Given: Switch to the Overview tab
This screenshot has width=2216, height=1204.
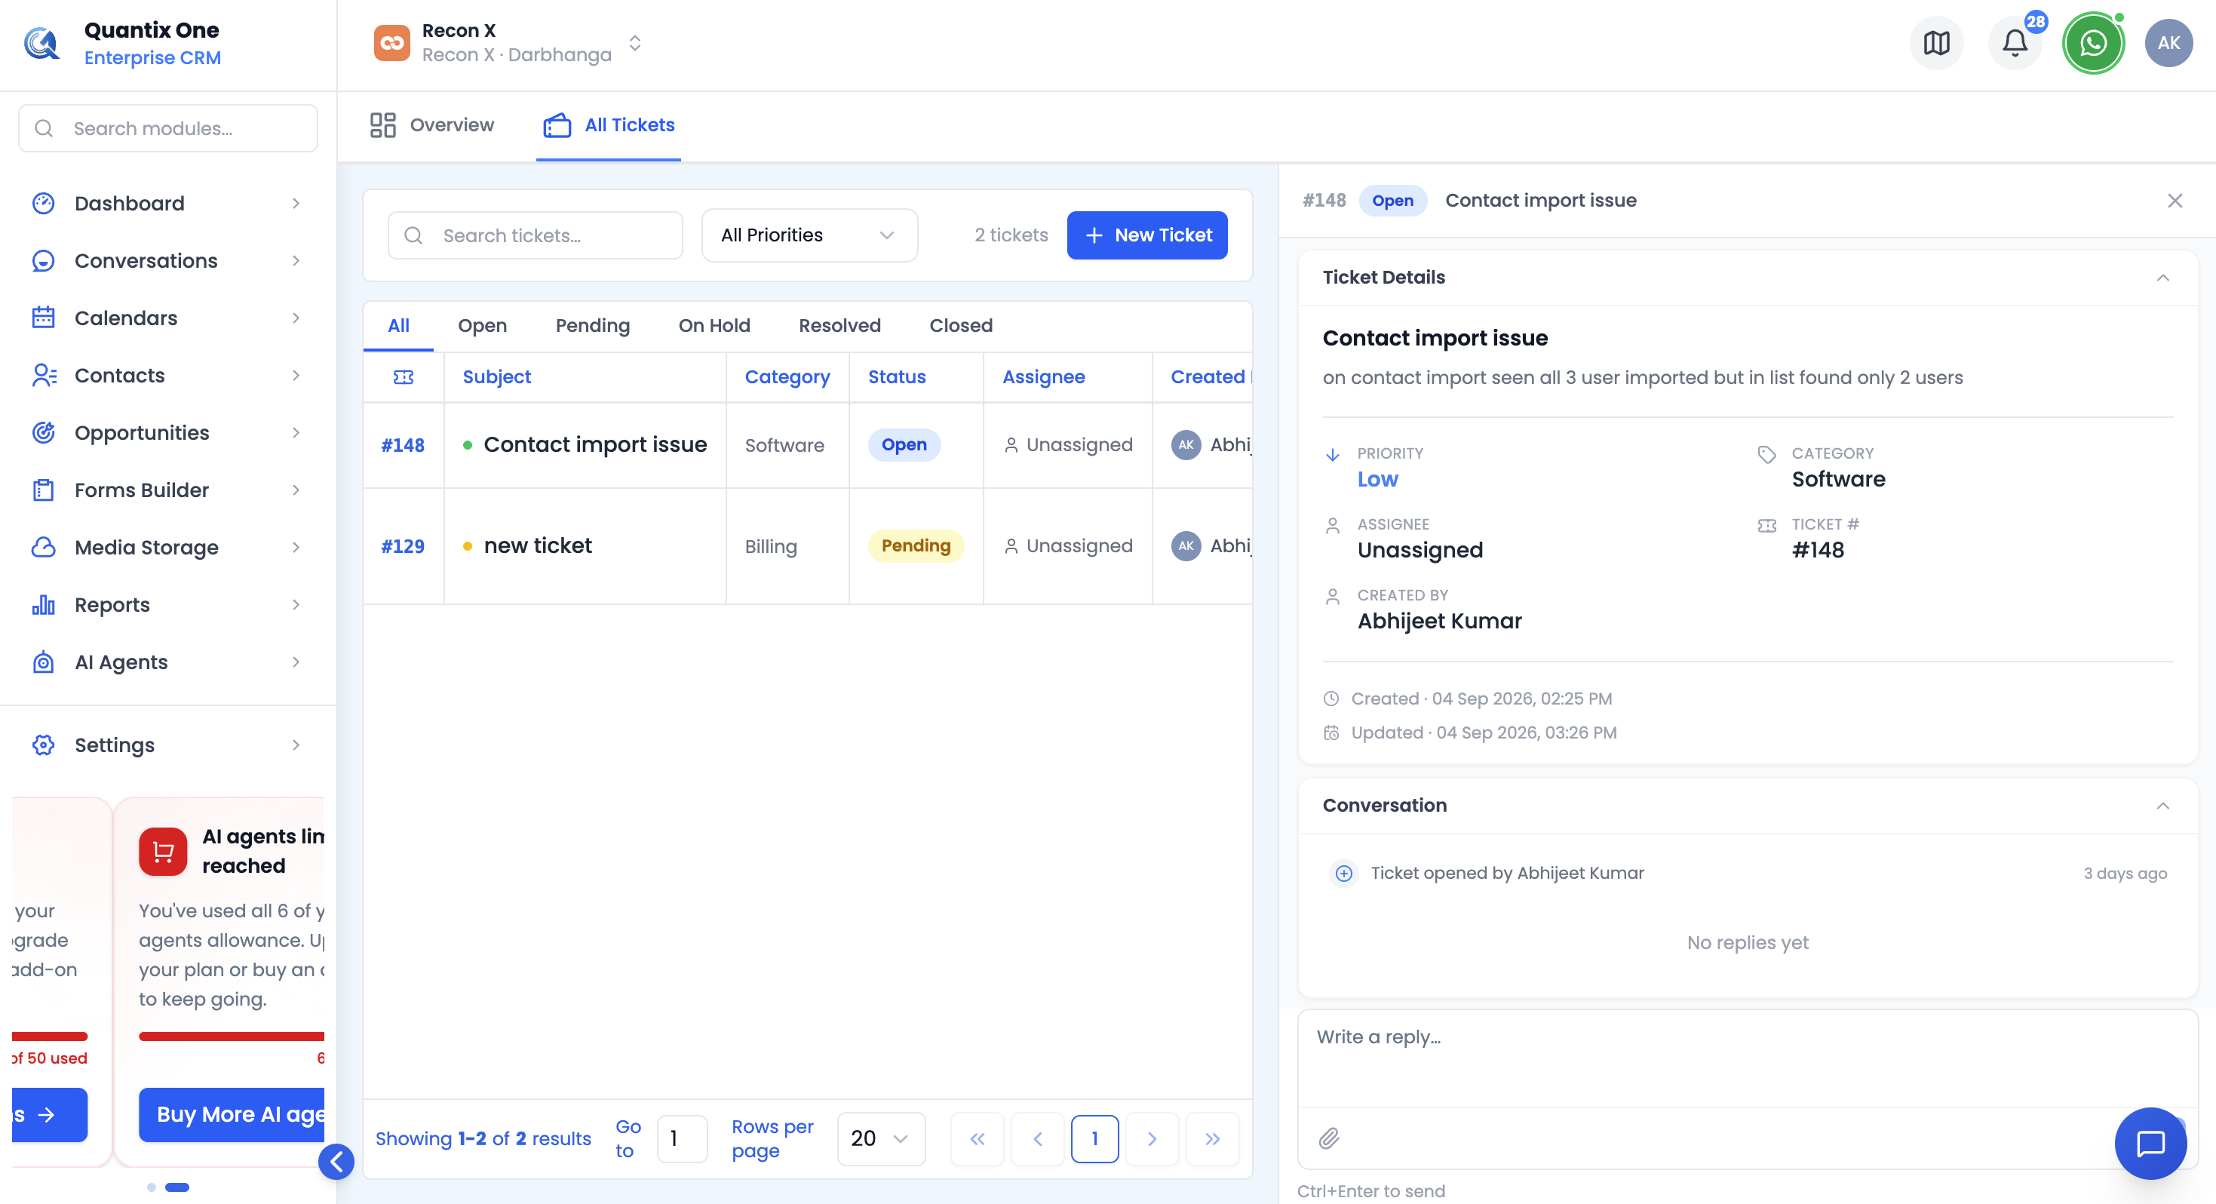Looking at the screenshot, I should tap(432, 124).
